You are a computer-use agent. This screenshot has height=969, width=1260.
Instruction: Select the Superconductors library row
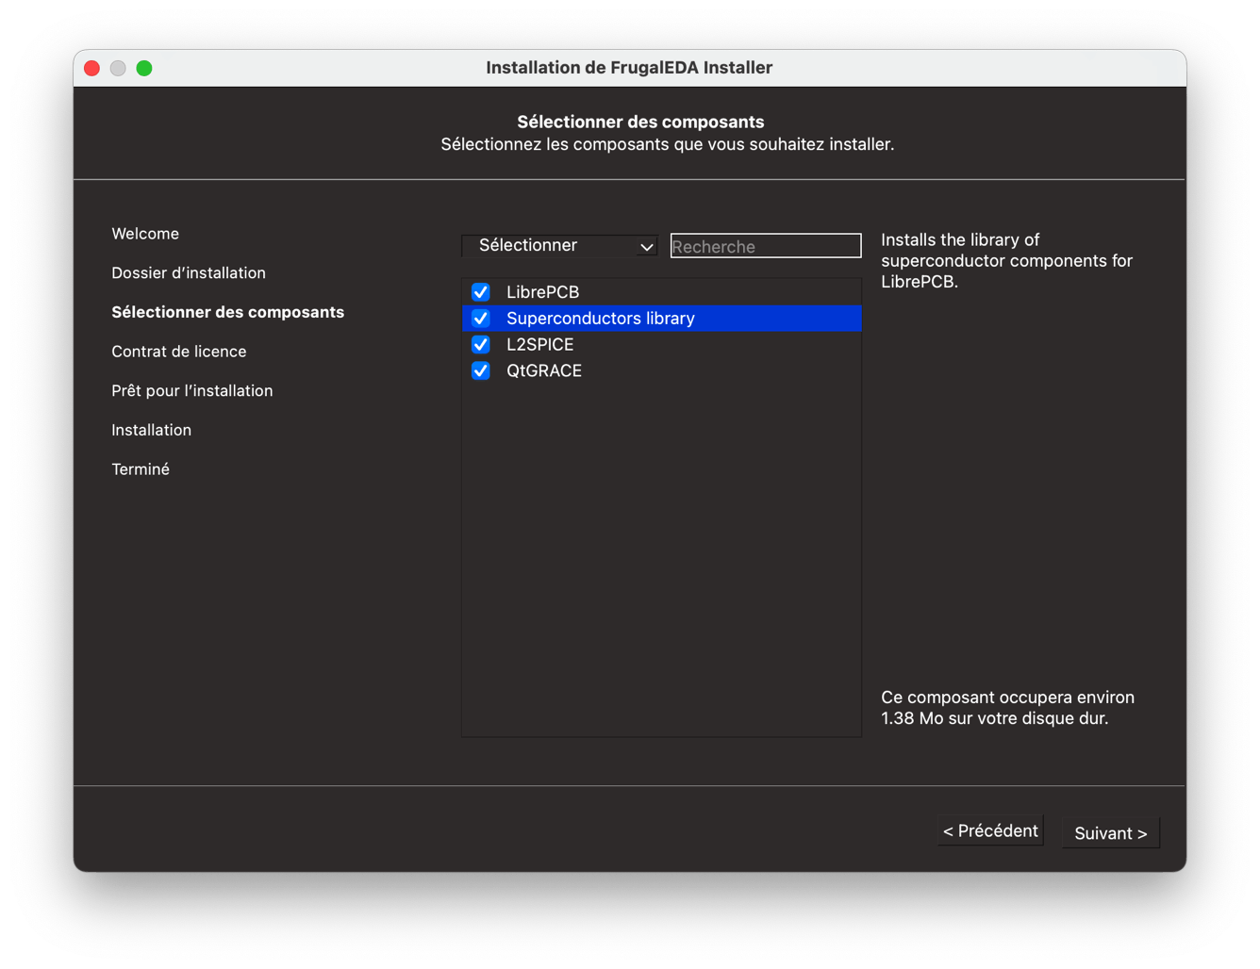(600, 319)
